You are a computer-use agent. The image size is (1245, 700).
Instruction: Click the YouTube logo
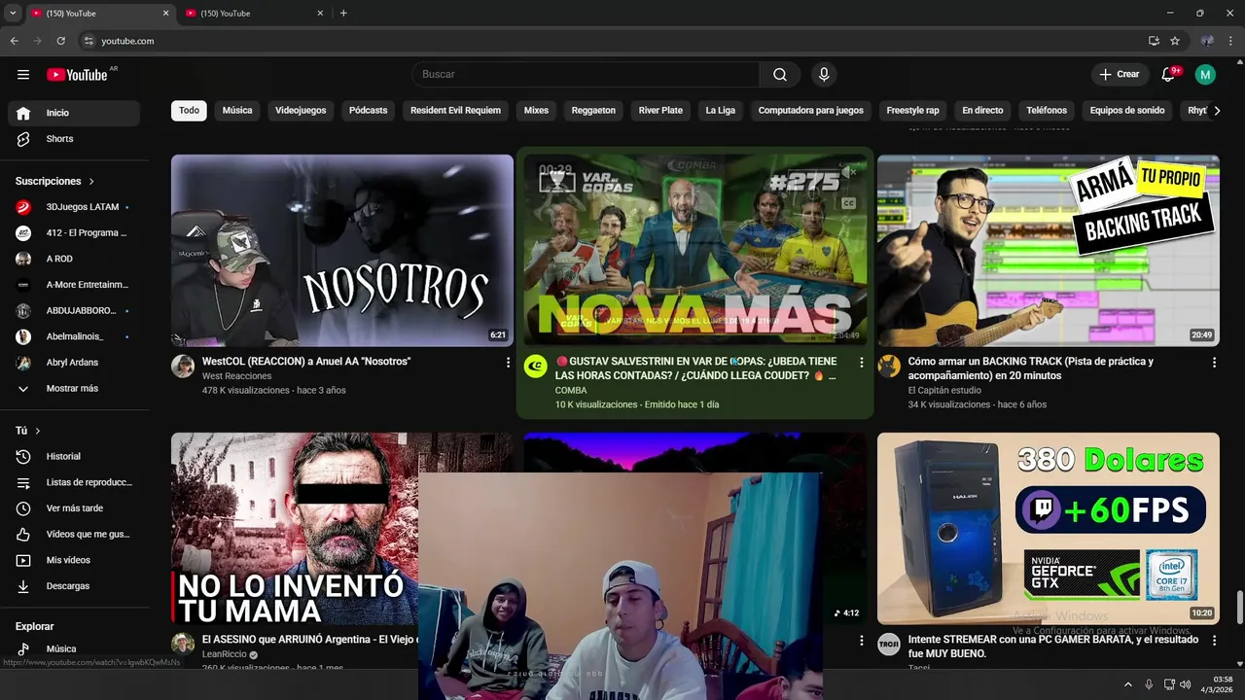(x=77, y=75)
